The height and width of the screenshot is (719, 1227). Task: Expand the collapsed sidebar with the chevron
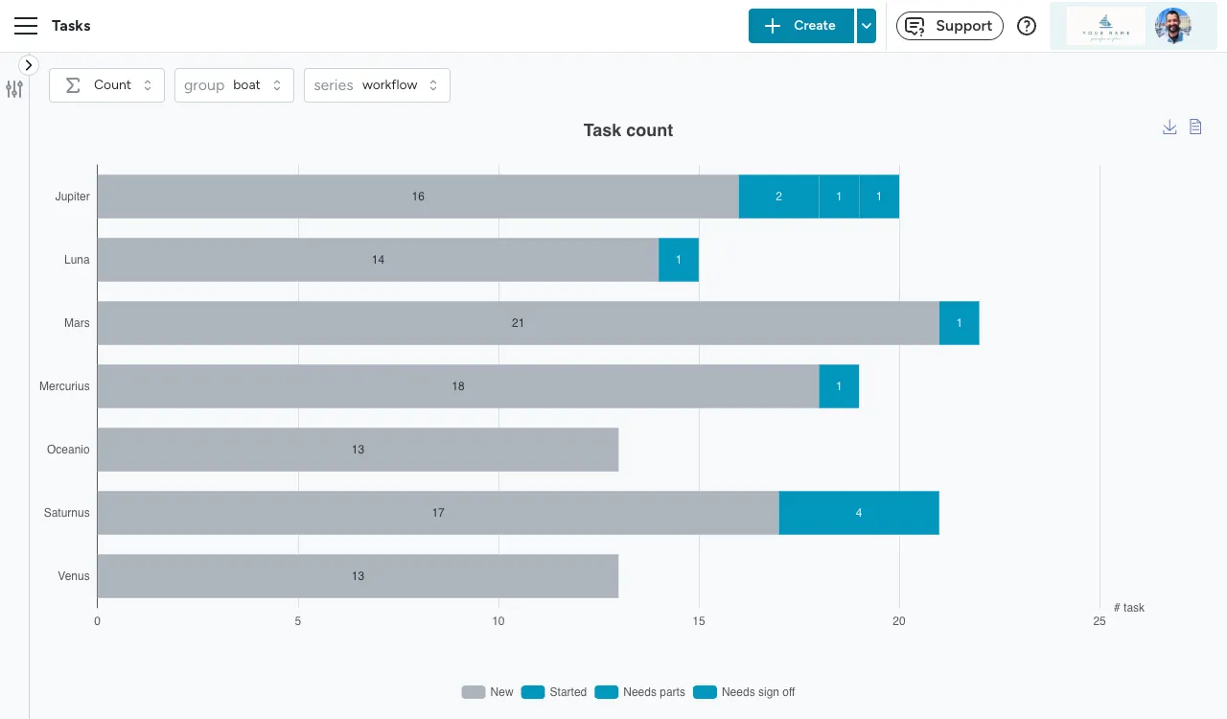pyautogui.click(x=29, y=64)
